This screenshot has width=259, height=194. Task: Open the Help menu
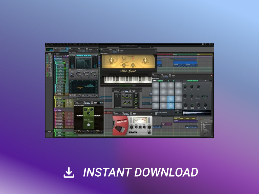[97, 44]
